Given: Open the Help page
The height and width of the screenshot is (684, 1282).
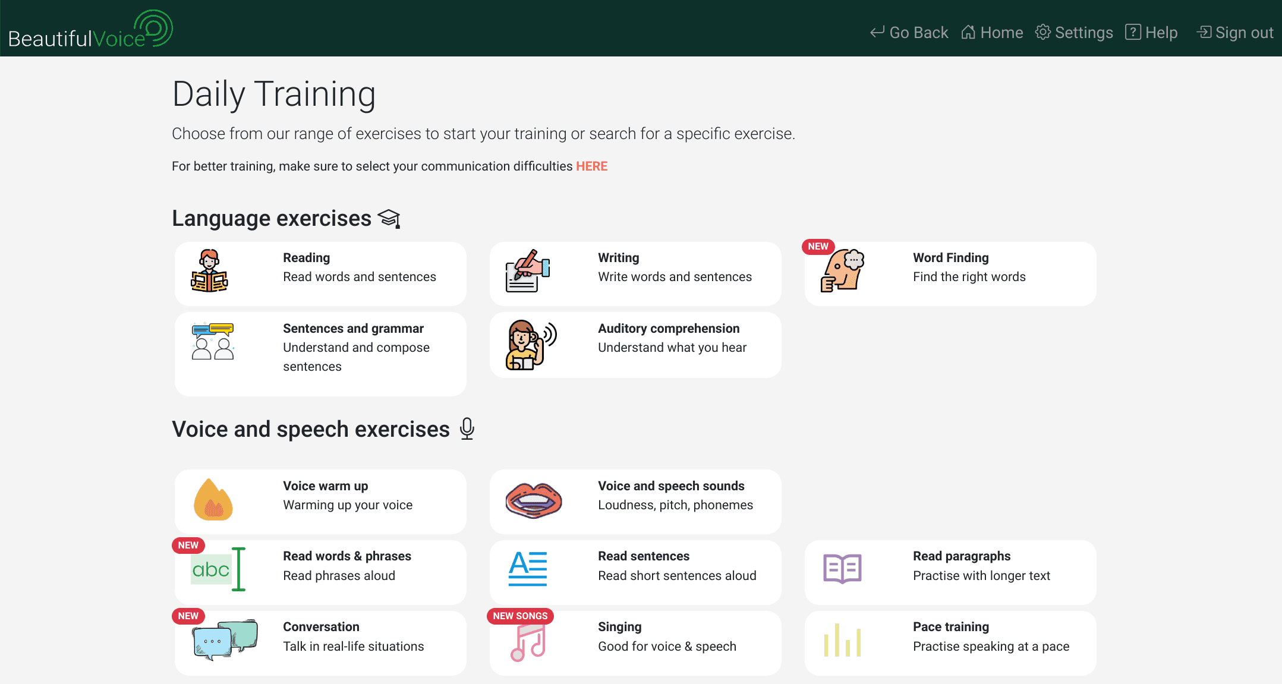Looking at the screenshot, I should coord(1151,33).
